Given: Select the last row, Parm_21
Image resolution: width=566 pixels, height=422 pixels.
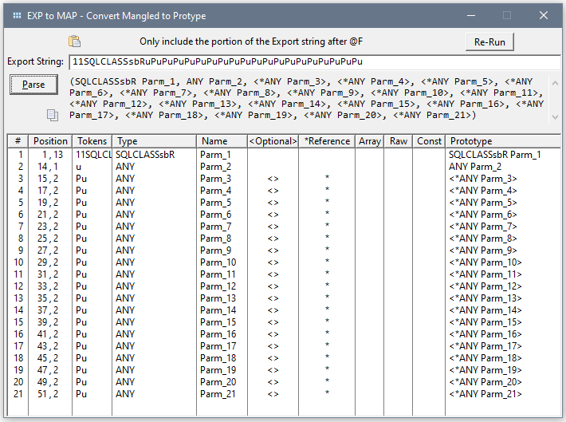Looking at the screenshot, I should (x=219, y=394).
